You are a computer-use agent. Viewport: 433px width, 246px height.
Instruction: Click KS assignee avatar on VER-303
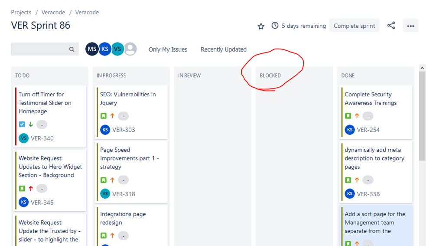point(105,130)
